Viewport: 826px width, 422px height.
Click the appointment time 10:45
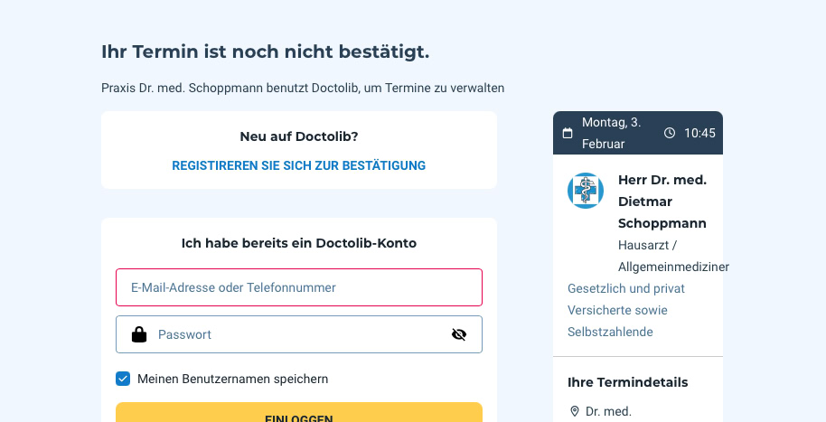[x=699, y=133]
